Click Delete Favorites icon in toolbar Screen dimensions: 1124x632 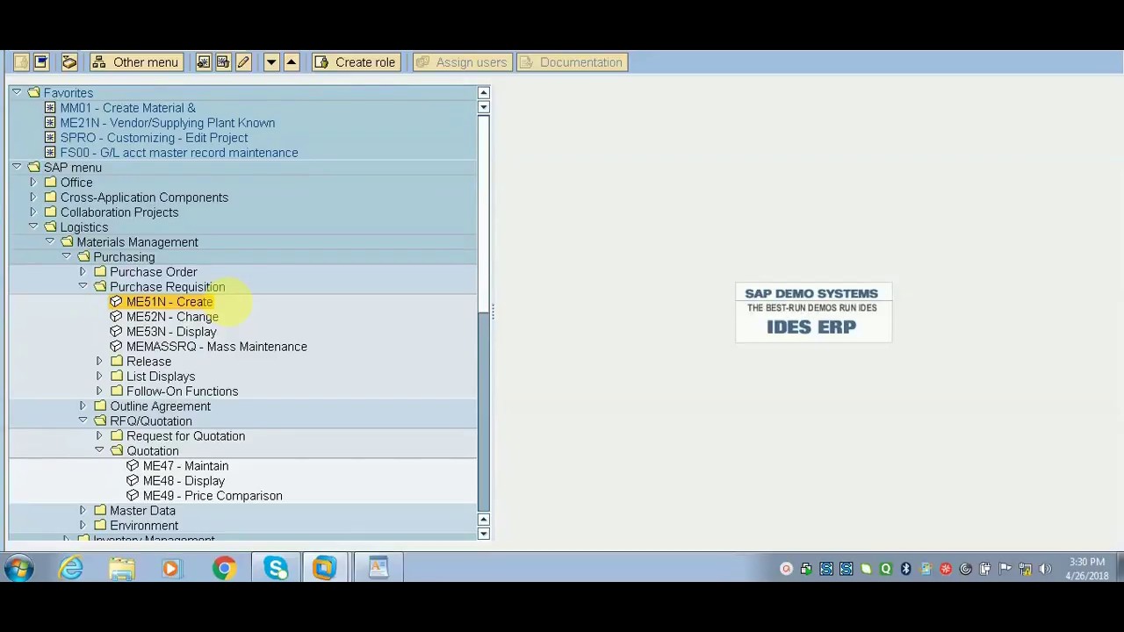[x=223, y=62]
